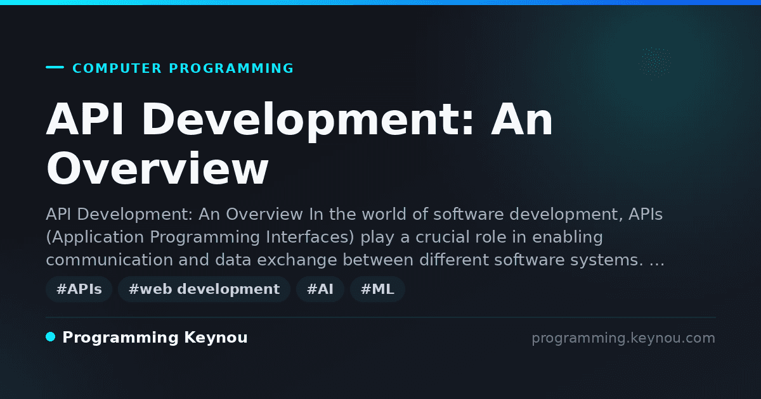
Task: Select the #APIs tag
Action: 79,289
